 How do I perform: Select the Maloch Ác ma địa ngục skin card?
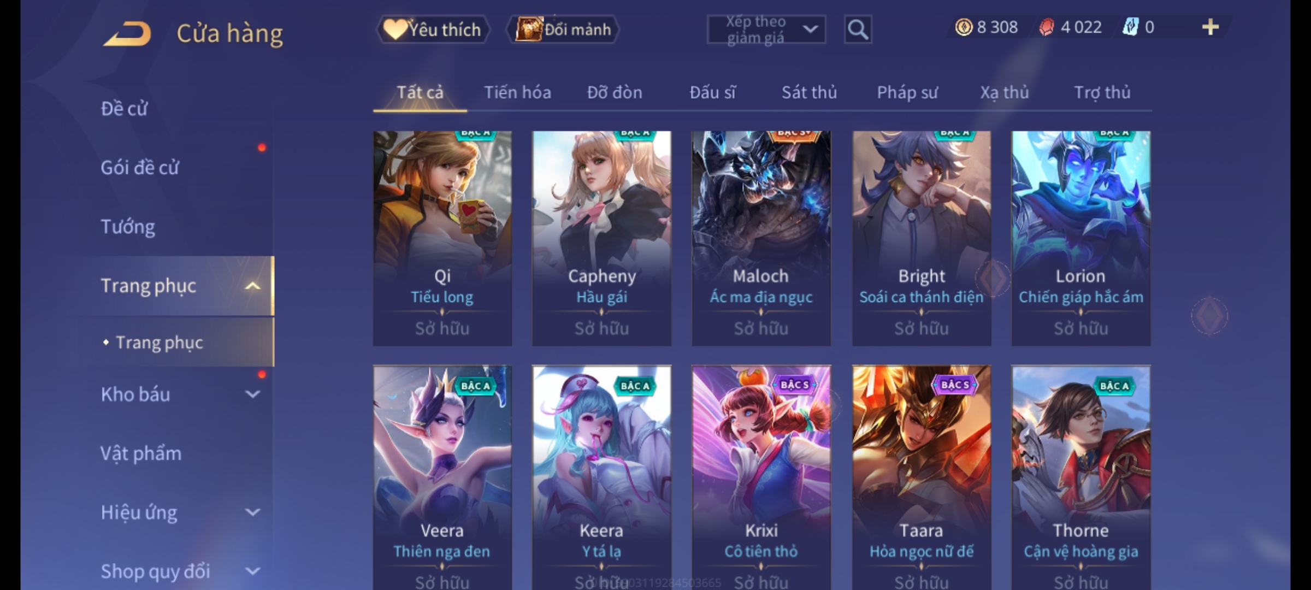(761, 238)
